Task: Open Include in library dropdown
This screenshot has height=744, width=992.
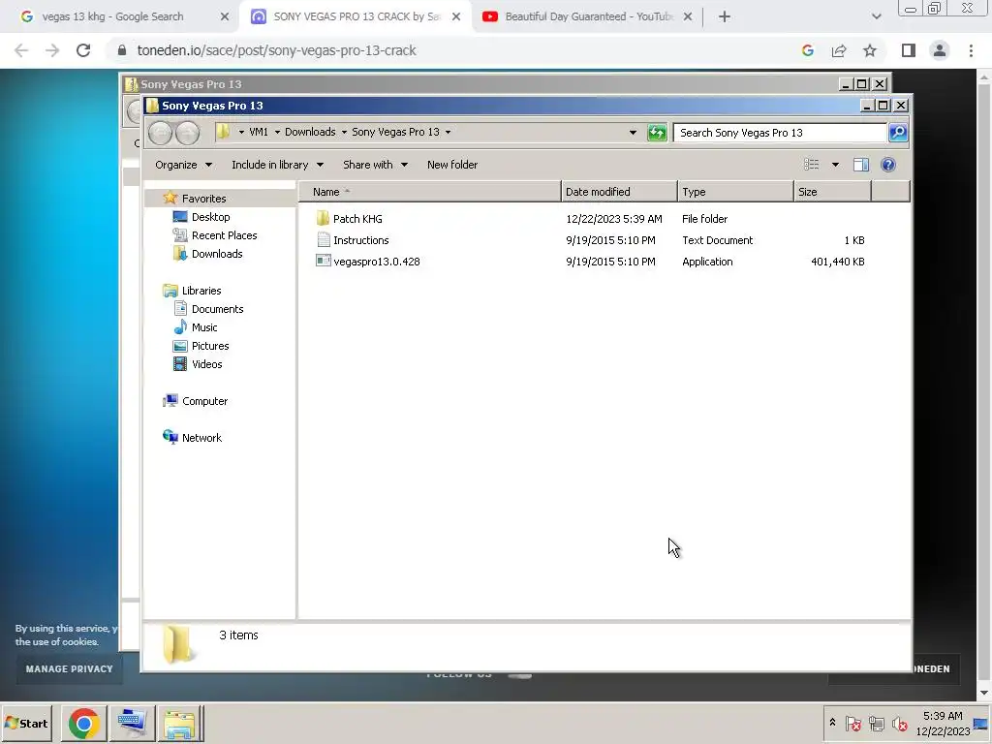Action: (277, 165)
